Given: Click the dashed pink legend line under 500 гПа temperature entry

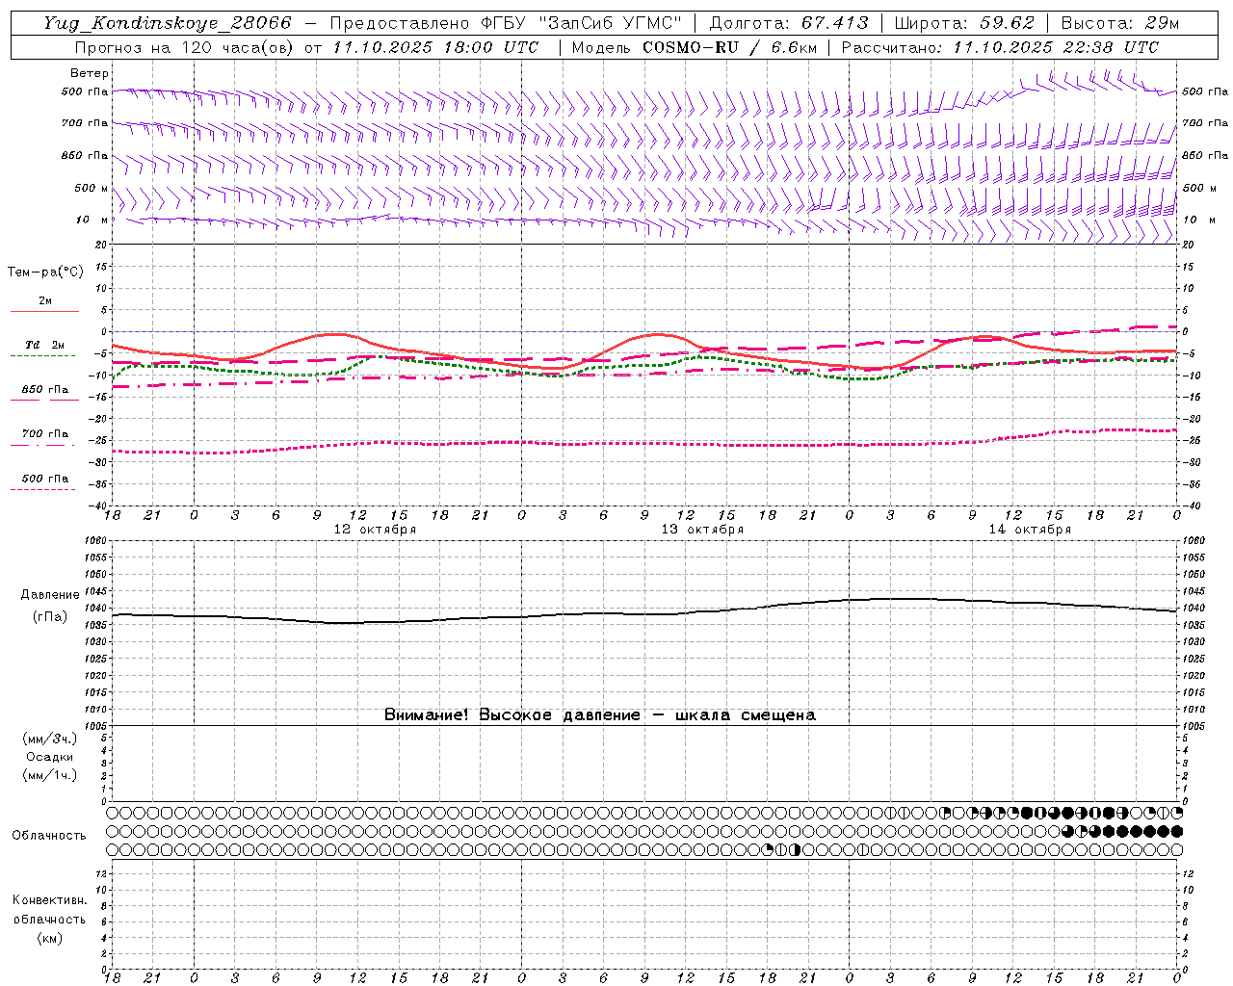Looking at the screenshot, I should [42, 489].
